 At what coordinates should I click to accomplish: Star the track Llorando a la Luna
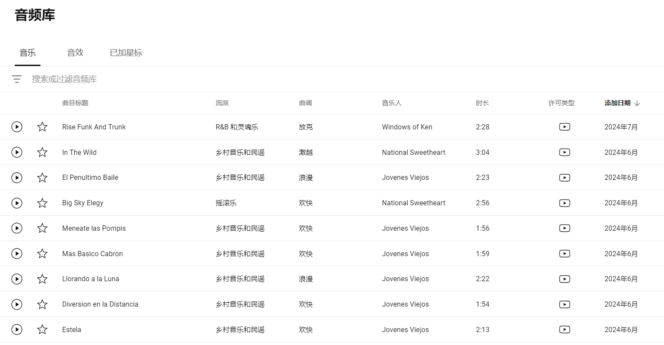[x=42, y=279]
